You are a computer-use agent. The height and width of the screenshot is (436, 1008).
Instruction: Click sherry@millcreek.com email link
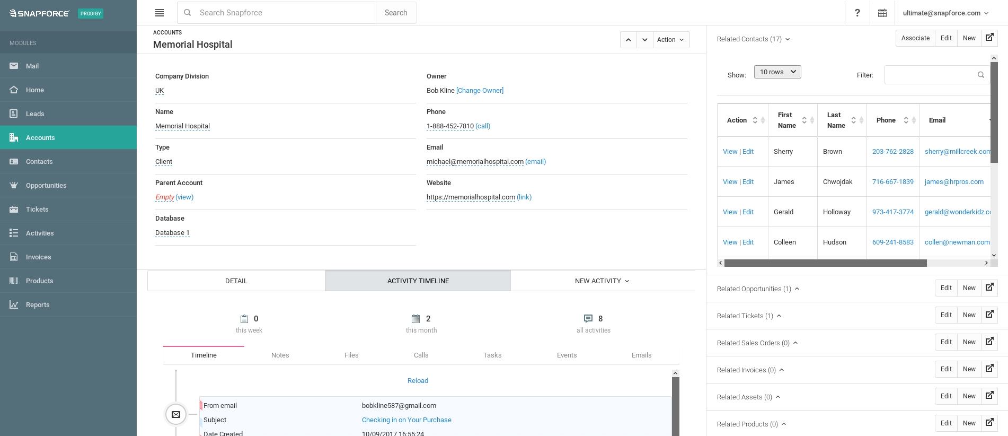(x=957, y=152)
